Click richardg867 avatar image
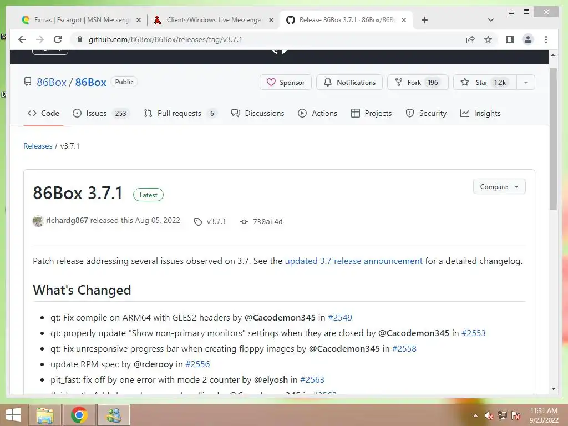568x426 pixels. (x=38, y=221)
